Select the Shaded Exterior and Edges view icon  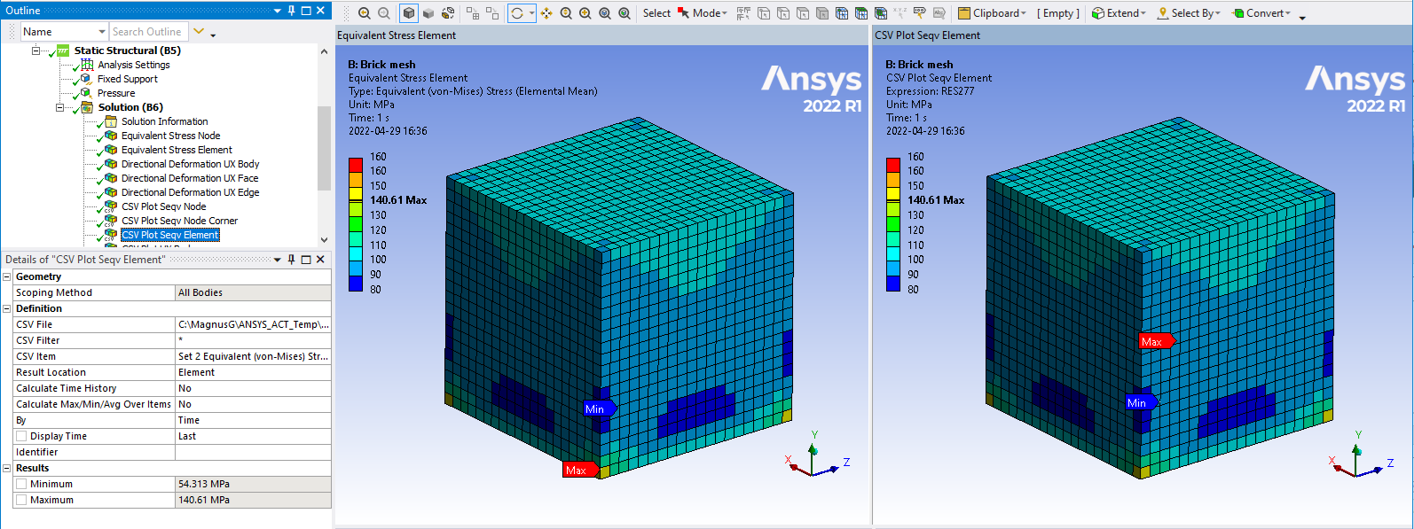tap(409, 13)
